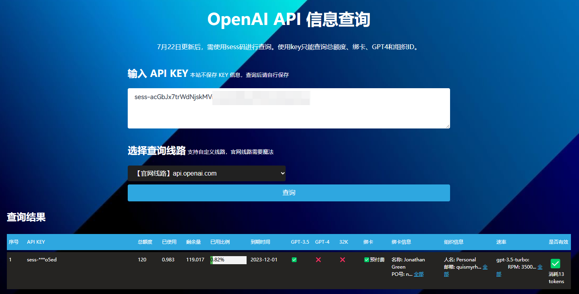
Task: Click the OpenAI API 信息查询 title
Action: 288,19
